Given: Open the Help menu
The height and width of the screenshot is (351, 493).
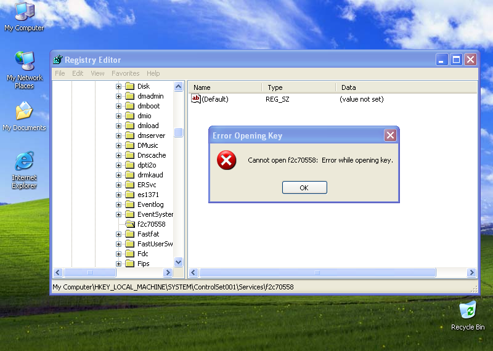Looking at the screenshot, I should pyautogui.click(x=153, y=73).
